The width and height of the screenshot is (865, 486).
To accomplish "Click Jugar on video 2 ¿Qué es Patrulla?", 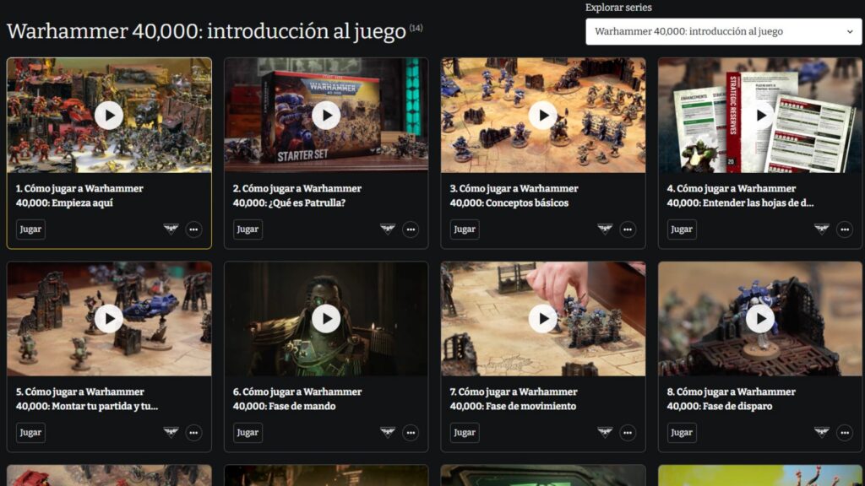I will click(x=248, y=229).
